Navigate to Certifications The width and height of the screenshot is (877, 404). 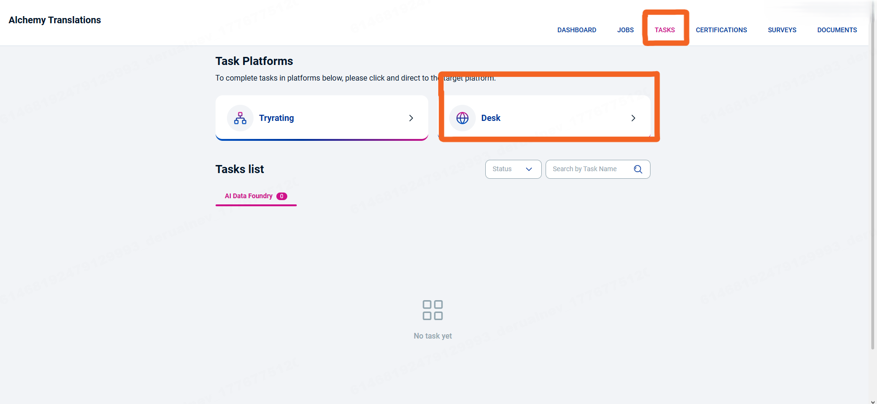[x=721, y=30]
